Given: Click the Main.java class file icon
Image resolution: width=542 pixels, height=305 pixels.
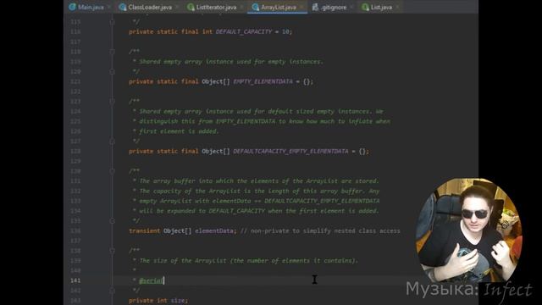Looking at the screenshot, I should pyautogui.click(x=72, y=7).
